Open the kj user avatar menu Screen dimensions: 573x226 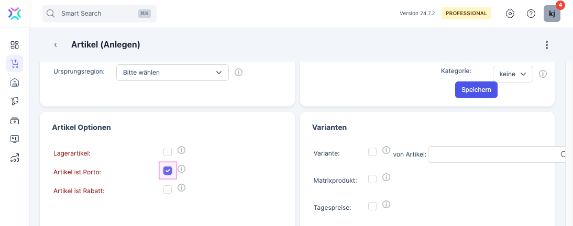pos(552,14)
